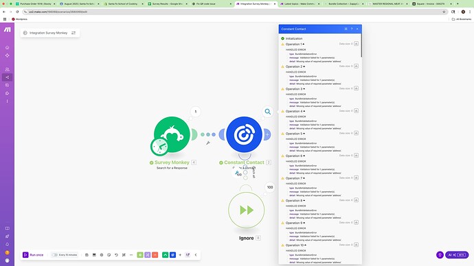Collapse Operation 1 with its arrow
Image resolution: width=474 pixels, height=266 pixels.
(x=304, y=44)
